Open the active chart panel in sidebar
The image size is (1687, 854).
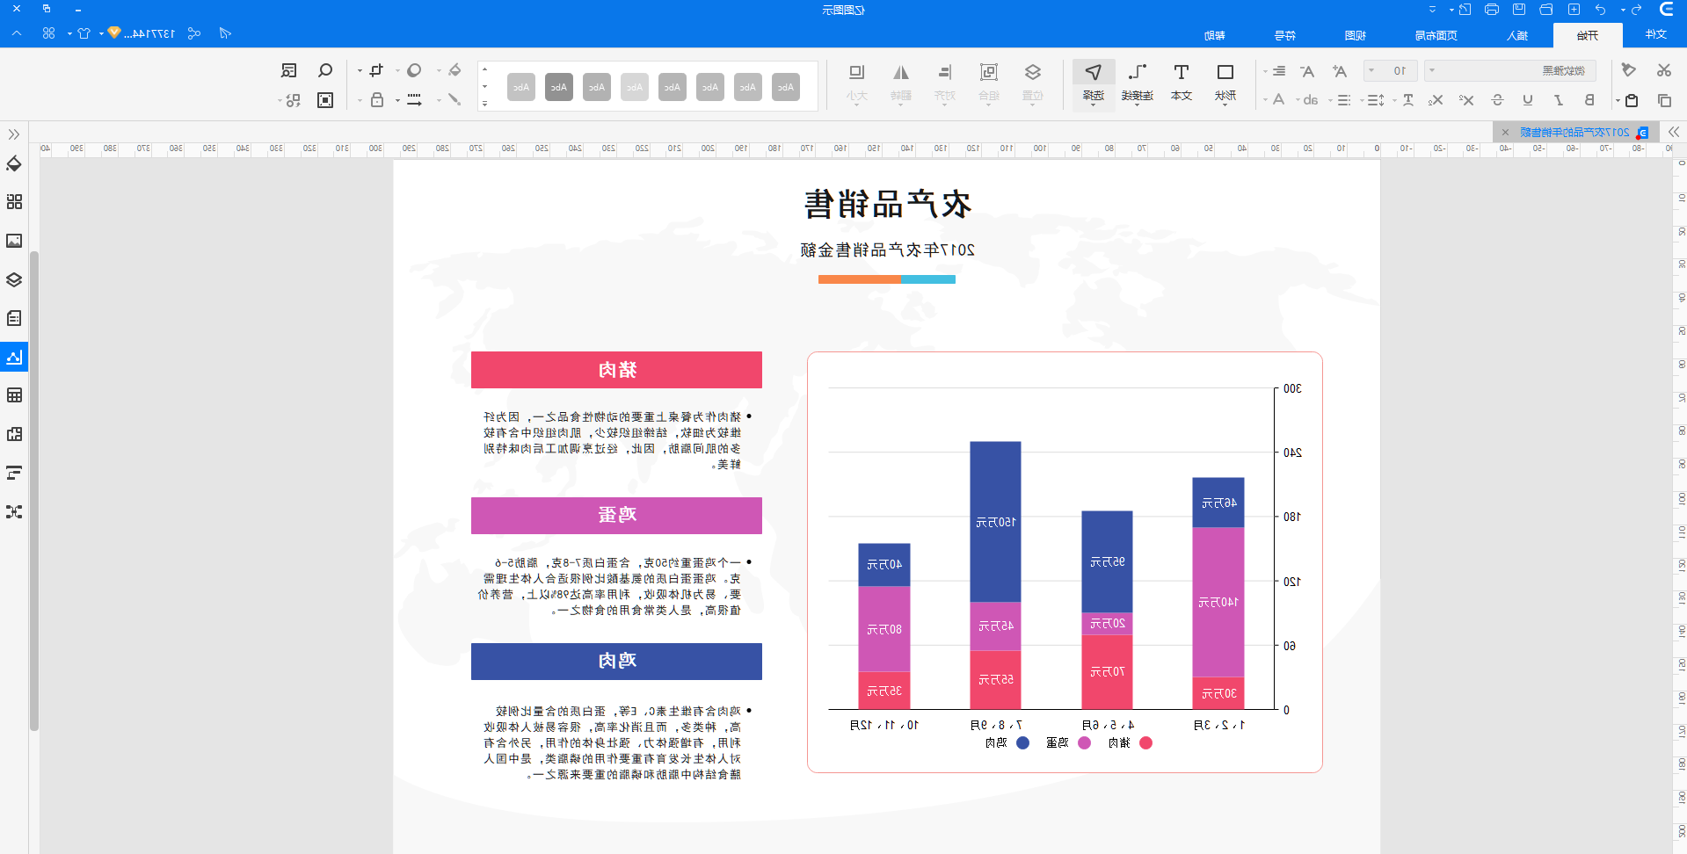(x=14, y=357)
